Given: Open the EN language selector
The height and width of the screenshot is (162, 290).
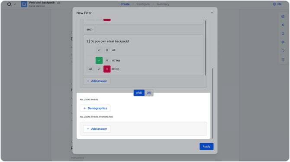Looking at the screenshot, I should [279, 4].
